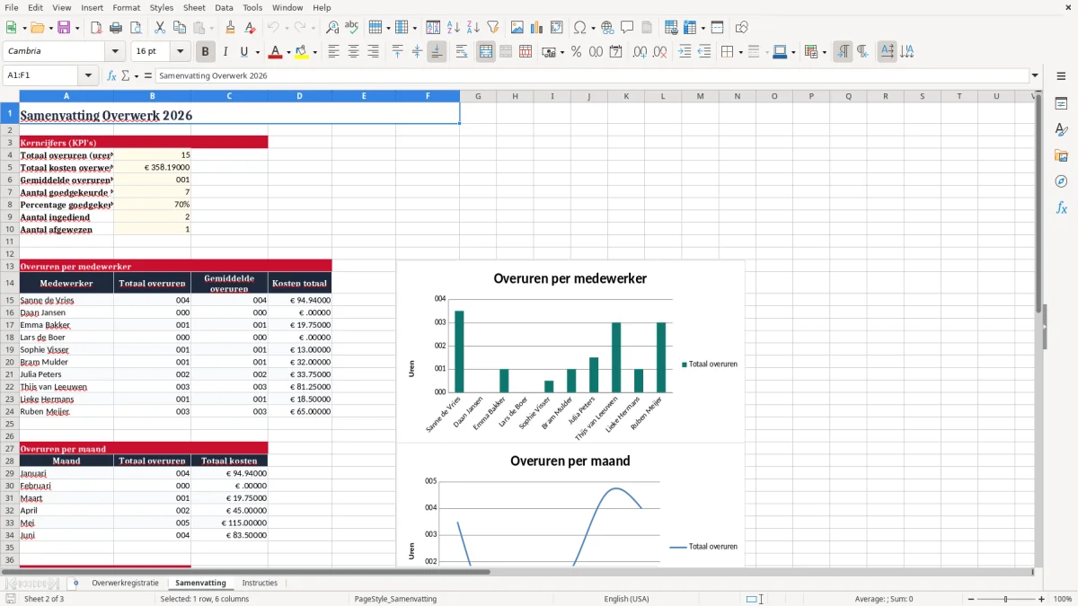Insert a comment

(627, 28)
